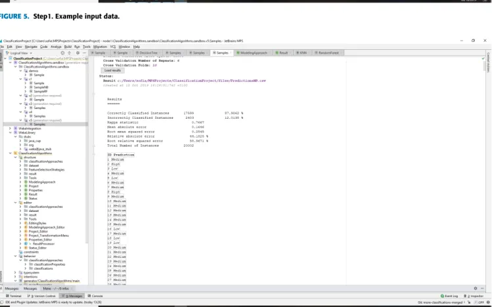The height and width of the screenshot is (307, 492).
Task: Collapse the behavior aspect
Action: point(15,256)
